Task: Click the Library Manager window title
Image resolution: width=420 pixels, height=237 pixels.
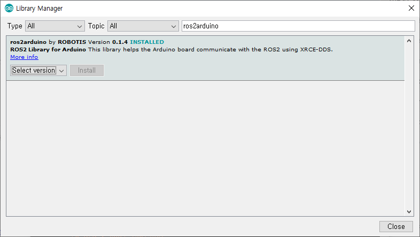Action: pyautogui.click(x=39, y=9)
